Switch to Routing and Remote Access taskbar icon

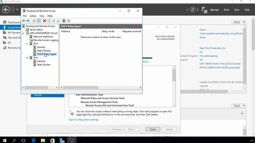pos(72,140)
